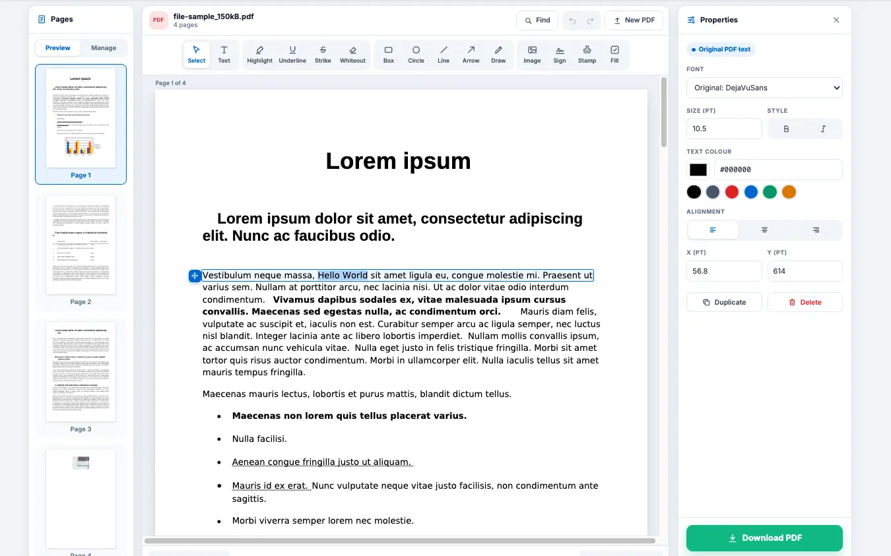Delete the selected text element
Screen dimensions: 891x556
(x=805, y=302)
